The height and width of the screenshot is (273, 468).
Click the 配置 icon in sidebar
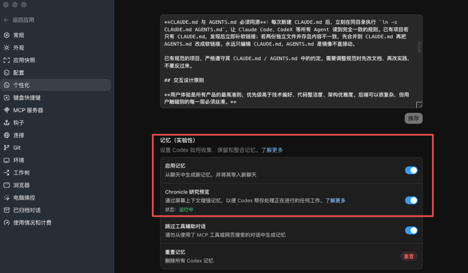[x=6, y=73]
